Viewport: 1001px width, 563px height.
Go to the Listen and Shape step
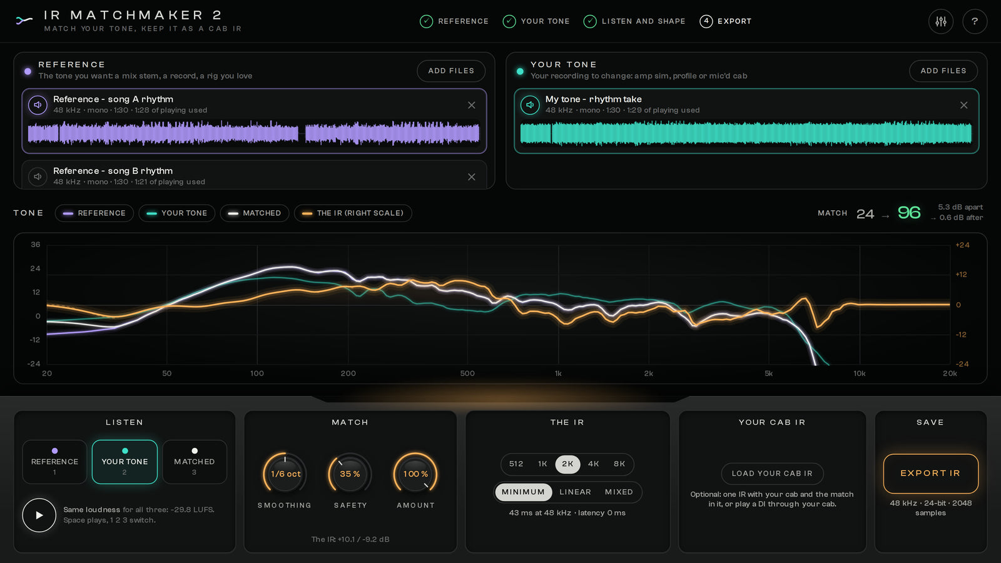(x=634, y=21)
